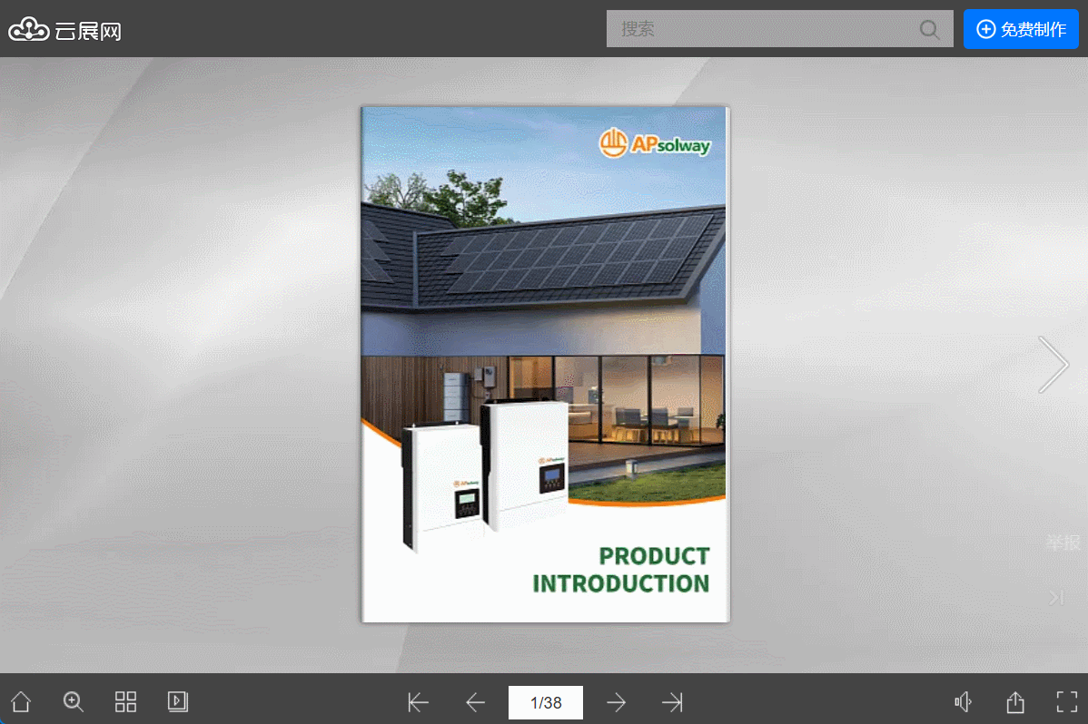Go to the next page in bottom toolbar

pos(617,702)
